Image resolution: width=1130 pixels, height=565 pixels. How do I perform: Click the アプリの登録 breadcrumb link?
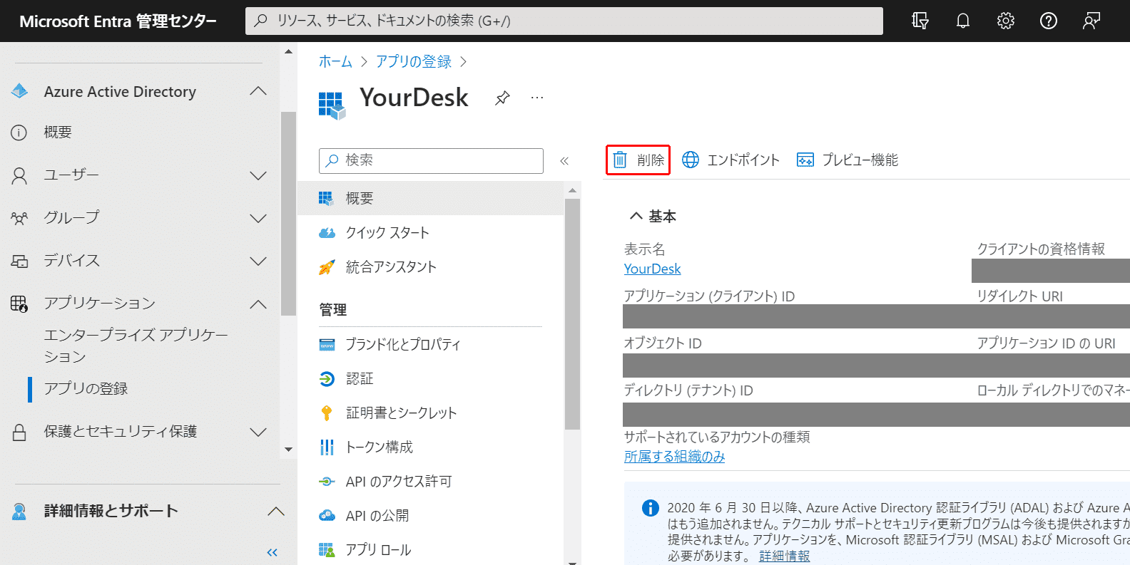[x=414, y=62]
